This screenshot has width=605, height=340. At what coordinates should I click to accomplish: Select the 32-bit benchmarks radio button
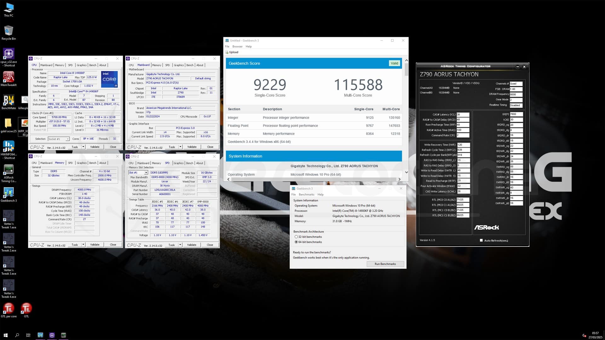point(296,237)
